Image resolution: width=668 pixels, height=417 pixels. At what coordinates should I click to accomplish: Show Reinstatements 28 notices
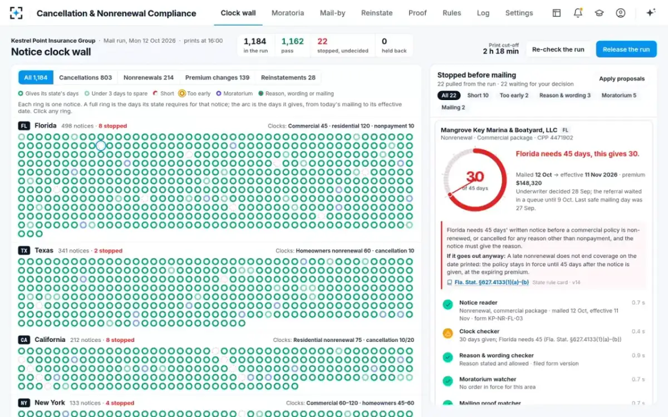tap(288, 78)
